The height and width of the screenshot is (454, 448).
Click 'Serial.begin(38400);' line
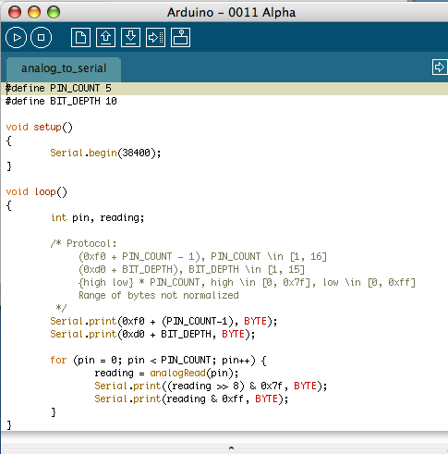coord(105,153)
